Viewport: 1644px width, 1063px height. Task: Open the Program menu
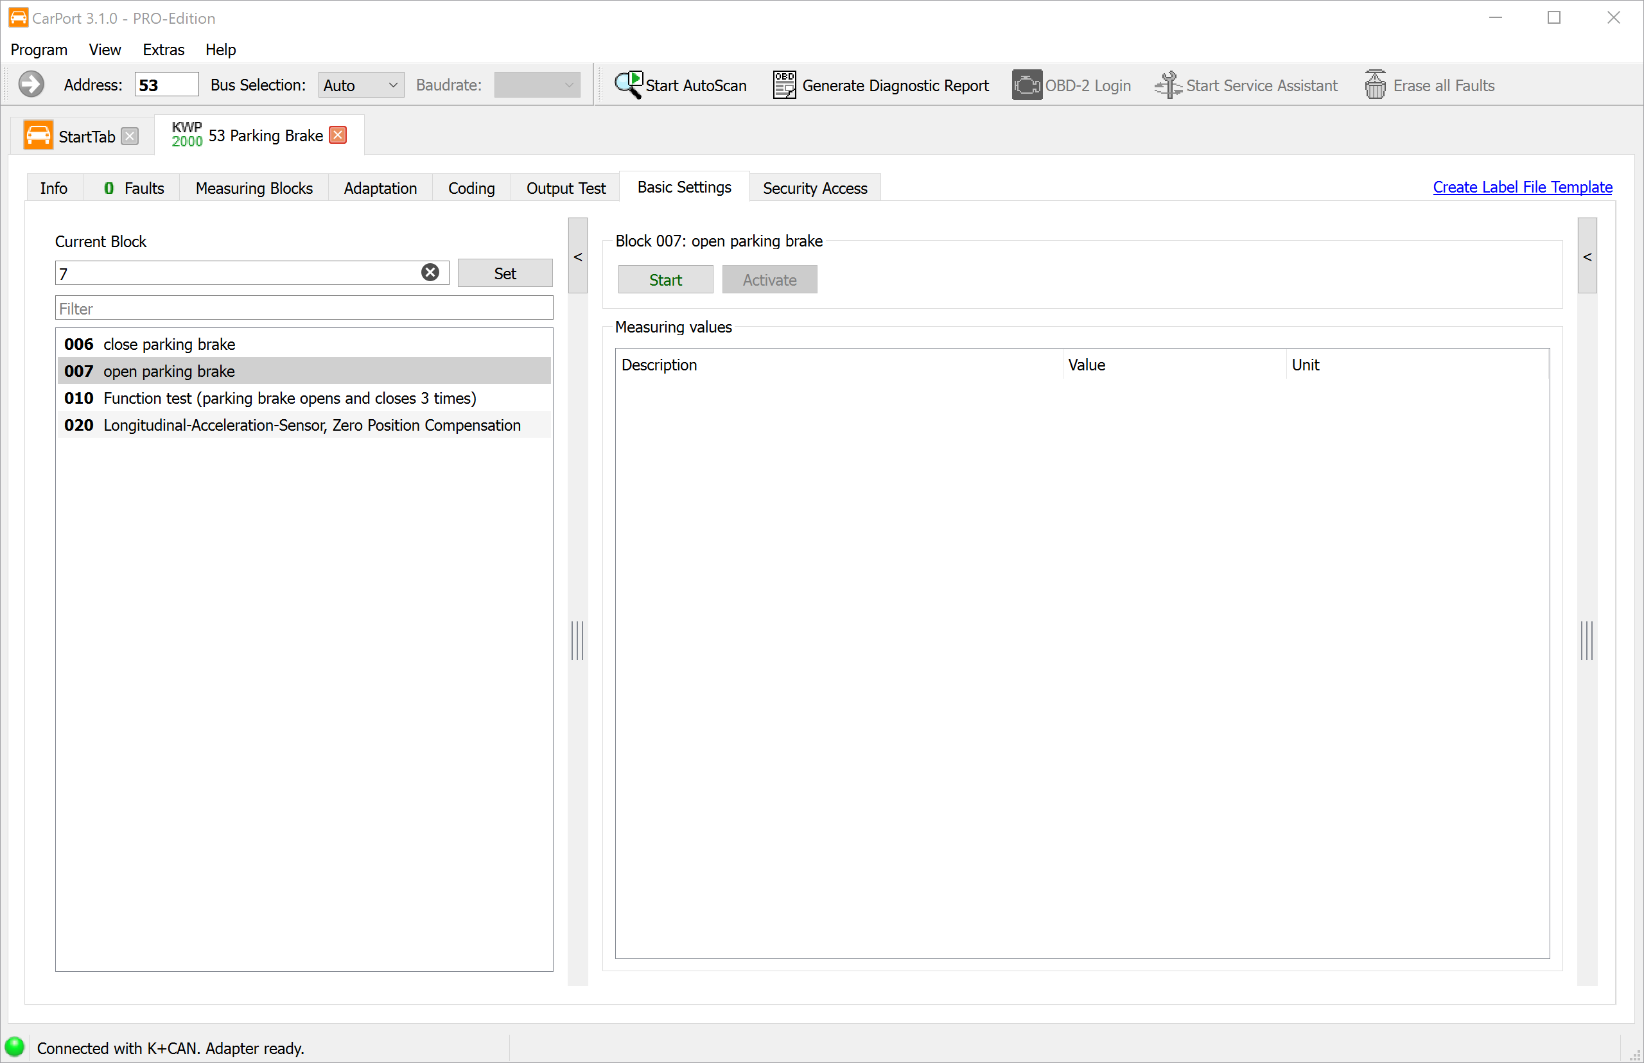click(x=39, y=49)
